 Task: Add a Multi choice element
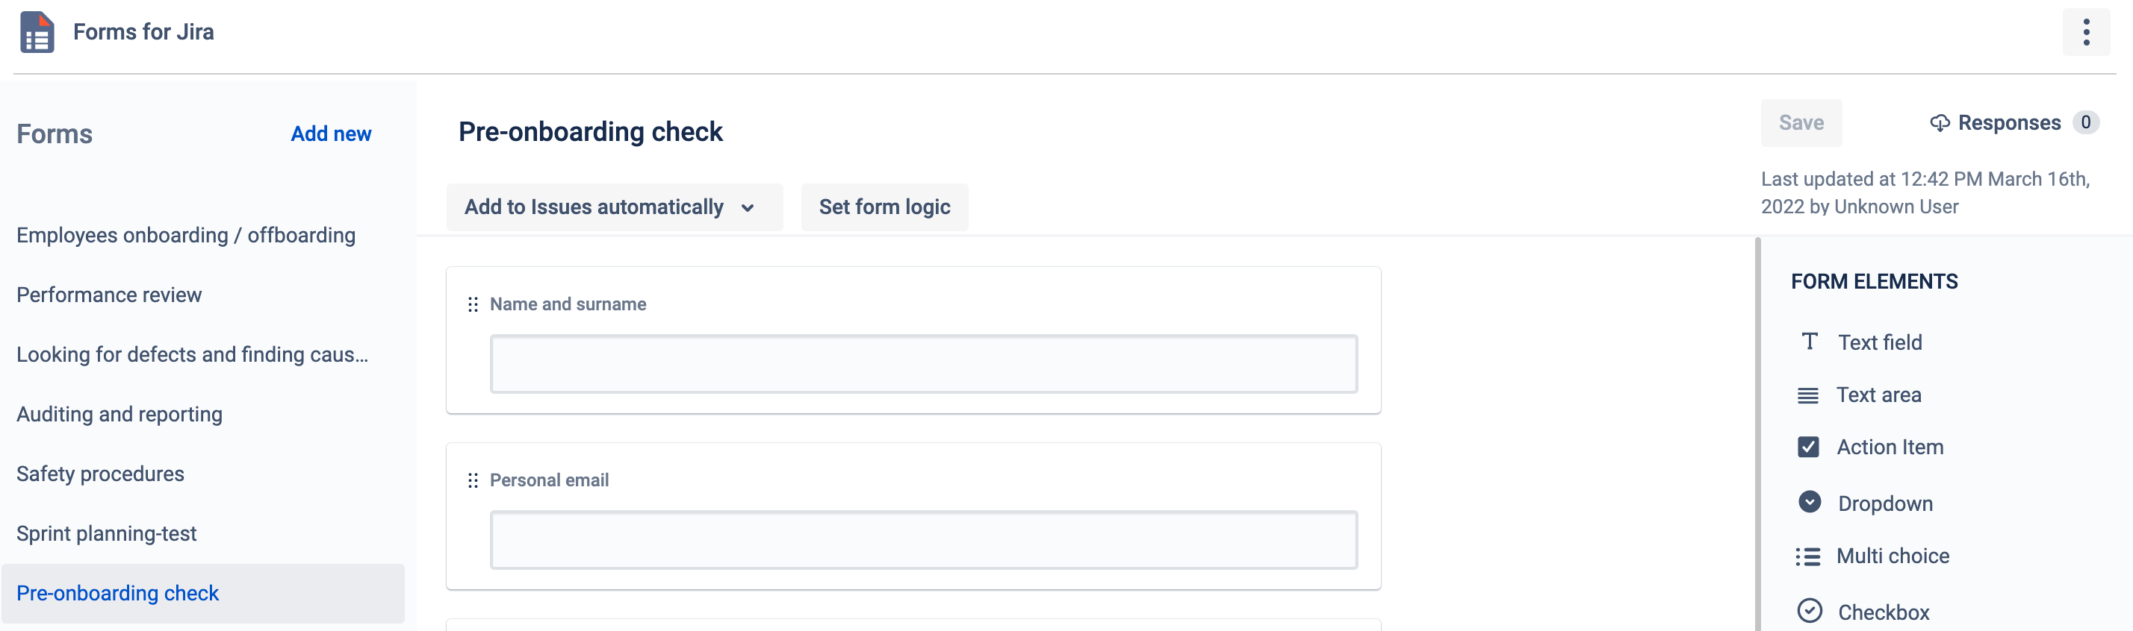point(1891,555)
